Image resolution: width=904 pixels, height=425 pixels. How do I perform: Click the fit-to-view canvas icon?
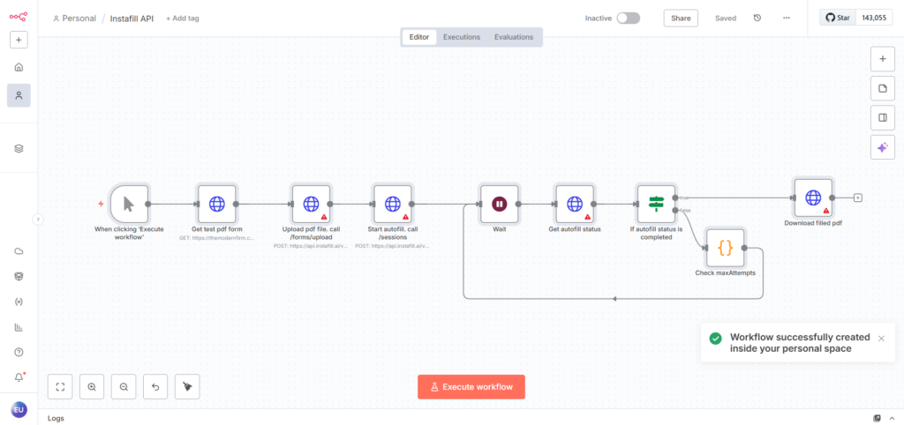click(60, 386)
